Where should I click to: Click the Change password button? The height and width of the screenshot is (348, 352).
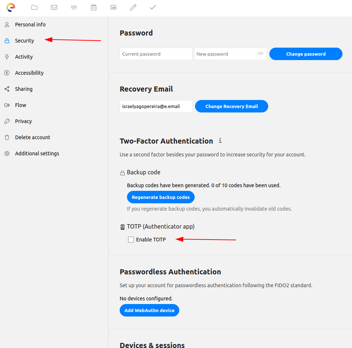coord(306,54)
